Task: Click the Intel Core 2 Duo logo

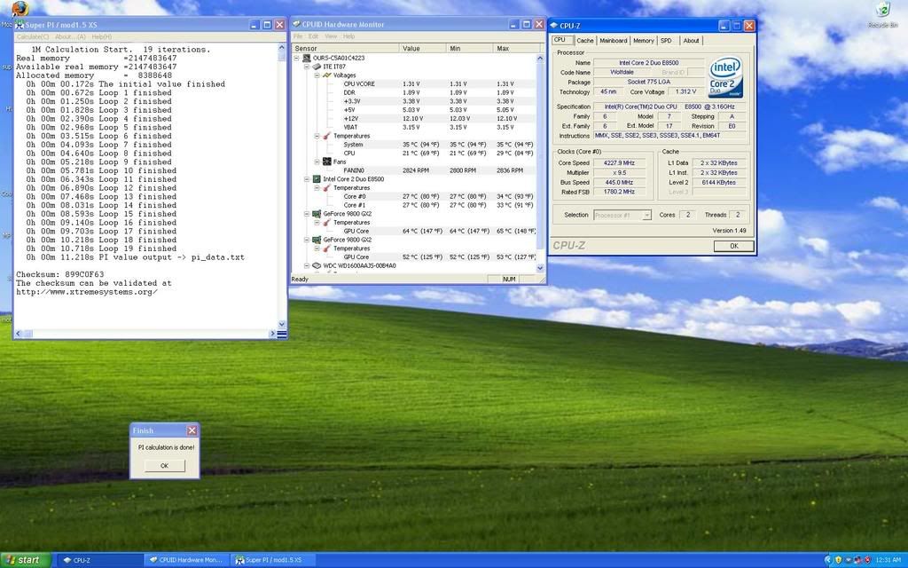Action: (x=726, y=77)
